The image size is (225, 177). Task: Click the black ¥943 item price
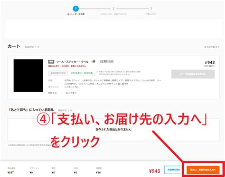pyautogui.click(x=210, y=62)
